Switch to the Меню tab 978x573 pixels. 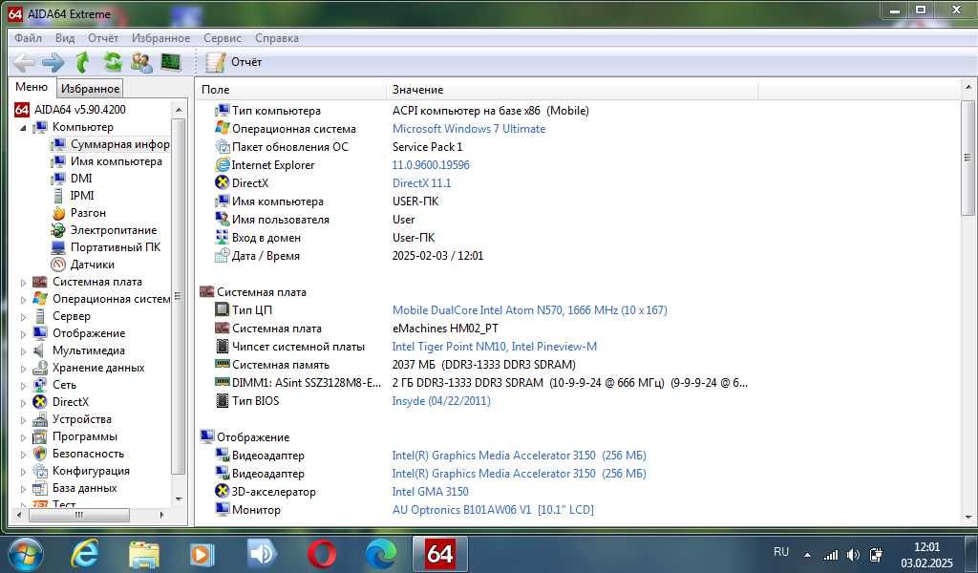tap(32, 87)
